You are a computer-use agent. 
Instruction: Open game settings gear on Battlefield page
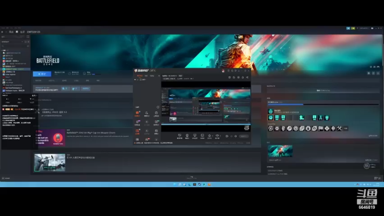(x=369, y=73)
